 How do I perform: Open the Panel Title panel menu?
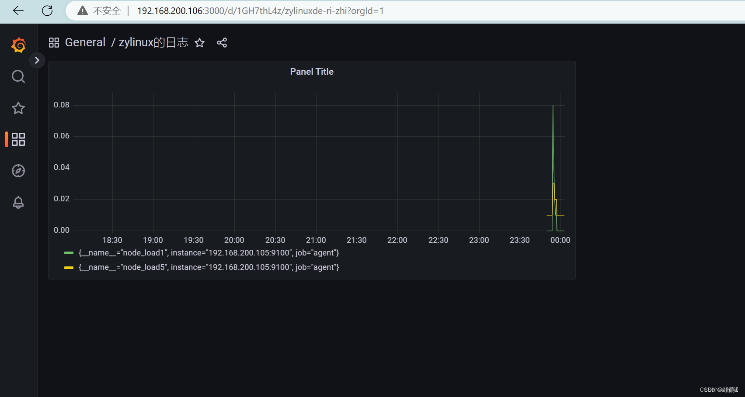pyautogui.click(x=311, y=71)
